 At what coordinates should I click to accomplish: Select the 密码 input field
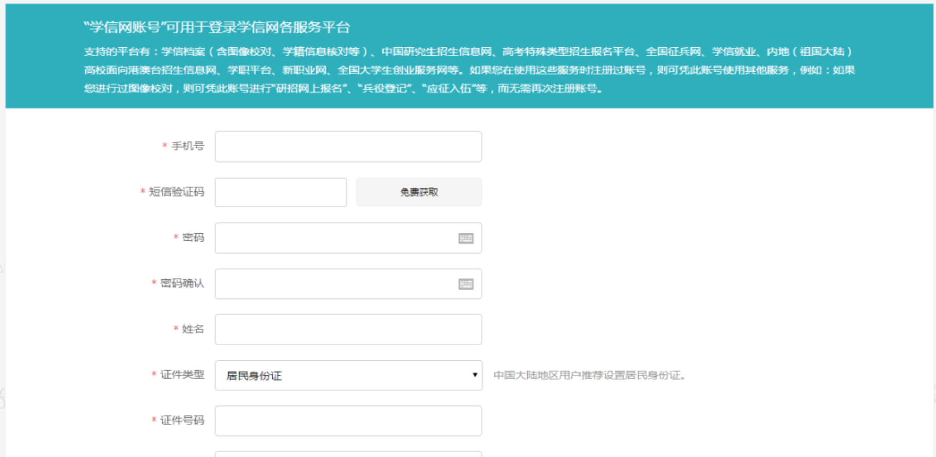334,238
